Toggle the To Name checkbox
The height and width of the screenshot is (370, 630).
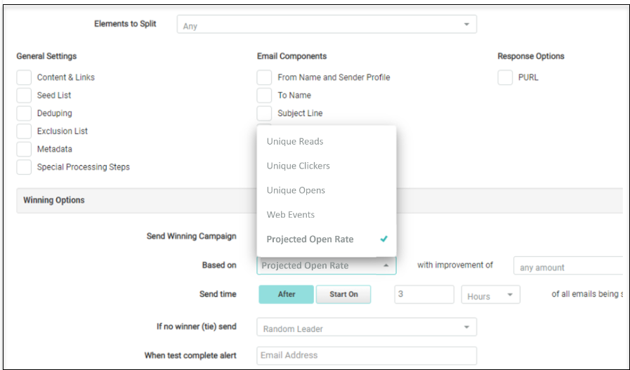pyautogui.click(x=264, y=95)
